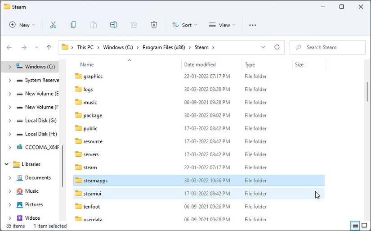
Task: Switch to large icons view in status bar
Action: pyautogui.click(x=364, y=226)
